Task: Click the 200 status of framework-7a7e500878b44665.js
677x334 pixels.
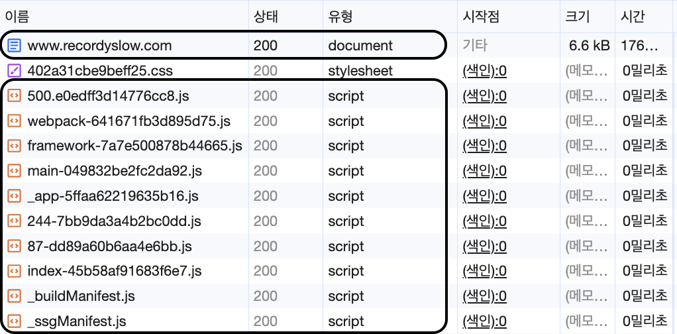Action: pos(266,146)
